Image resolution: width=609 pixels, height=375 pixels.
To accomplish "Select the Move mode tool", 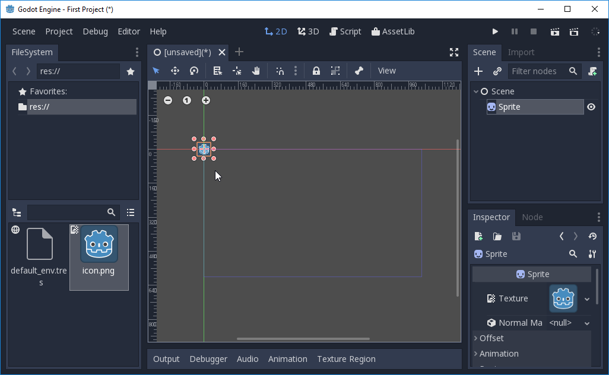I will pos(175,71).
